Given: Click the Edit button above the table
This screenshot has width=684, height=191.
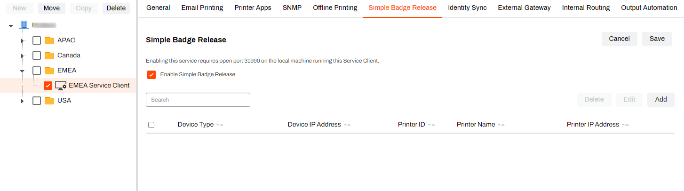Looking at the screenshot, I should tap(629, 100).
